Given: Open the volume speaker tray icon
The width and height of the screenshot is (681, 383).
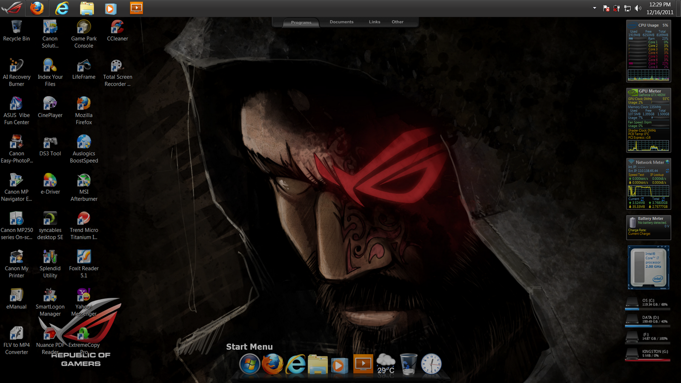Looking at the screenshot, I should click(x=638, y=8).
